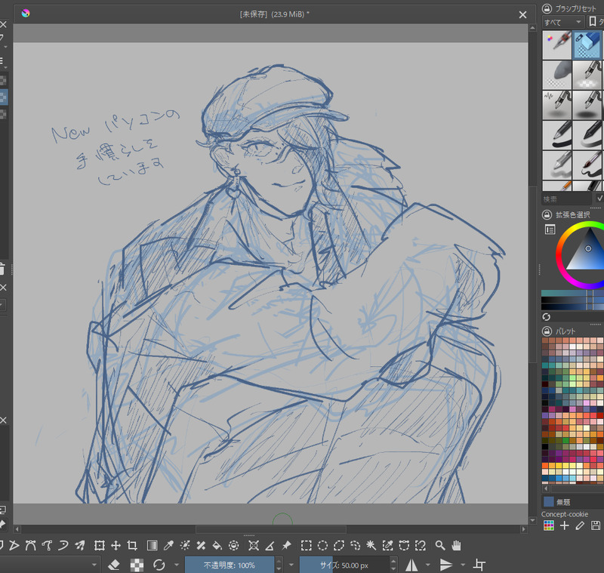
Task: Select the Polyline tool
Action: pyautogui.click(x=14, y=545)
